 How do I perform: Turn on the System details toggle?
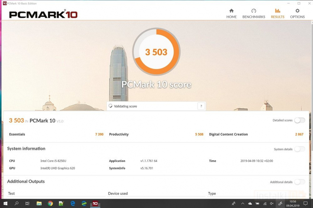point(300,149)
